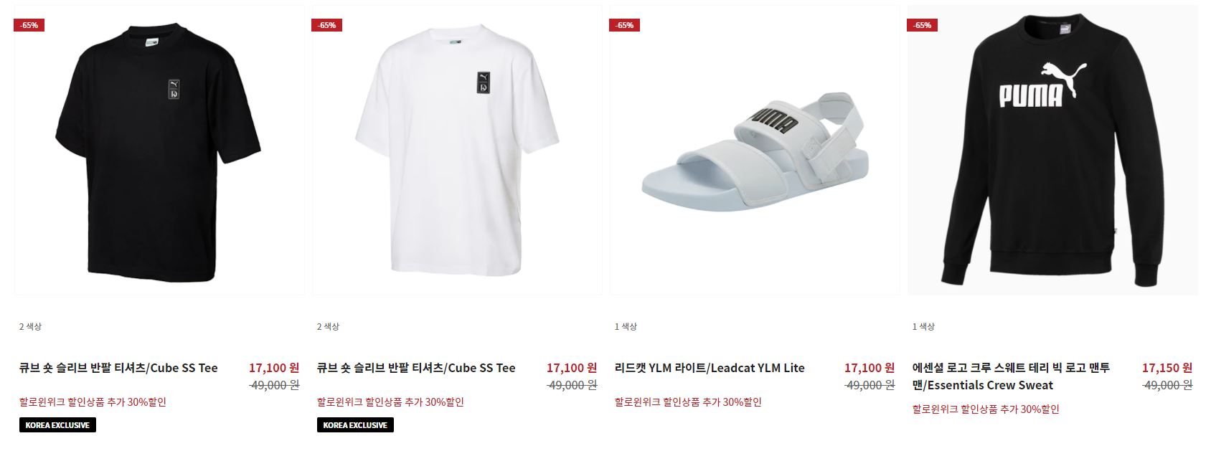This screenshot has height=451, width=1211.
Task: Click KOREA EXCLUSIVE tag under black tee
Action: coord(57,425)
